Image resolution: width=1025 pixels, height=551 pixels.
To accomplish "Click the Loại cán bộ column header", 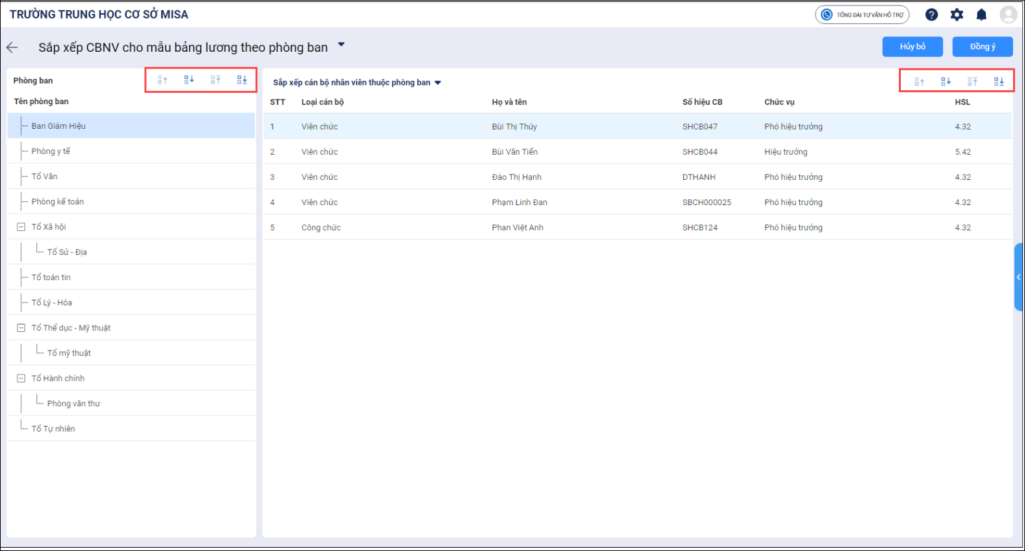I will tap(323, 102).
